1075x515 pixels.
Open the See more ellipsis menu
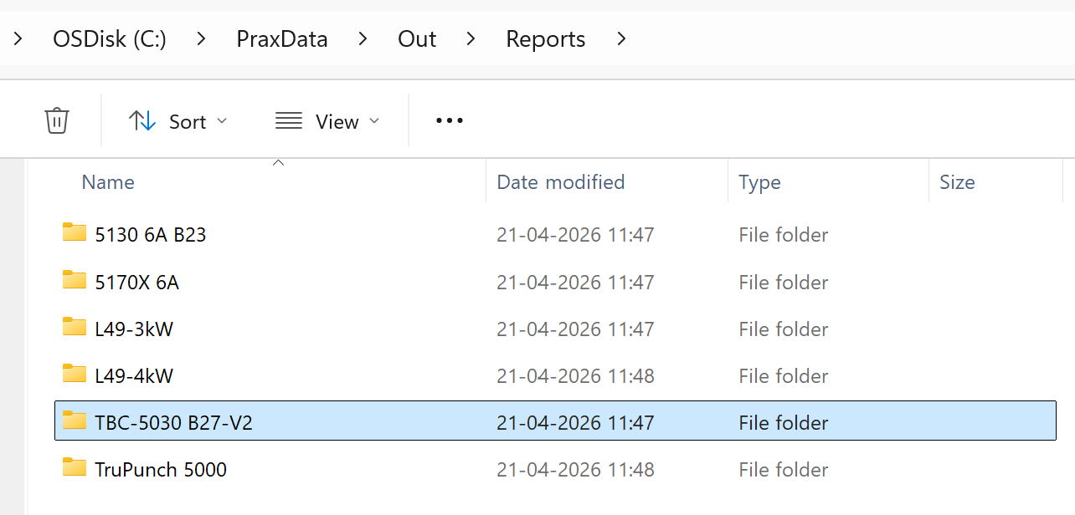tap(450, 121)
